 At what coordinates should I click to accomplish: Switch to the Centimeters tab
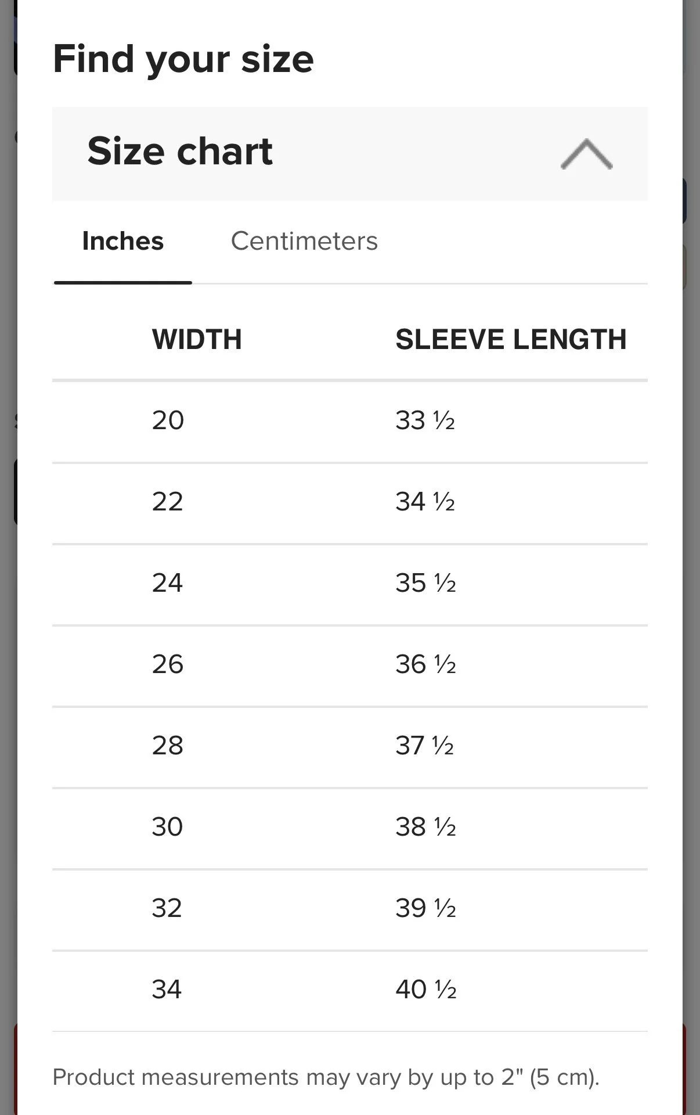coord(304,241)
